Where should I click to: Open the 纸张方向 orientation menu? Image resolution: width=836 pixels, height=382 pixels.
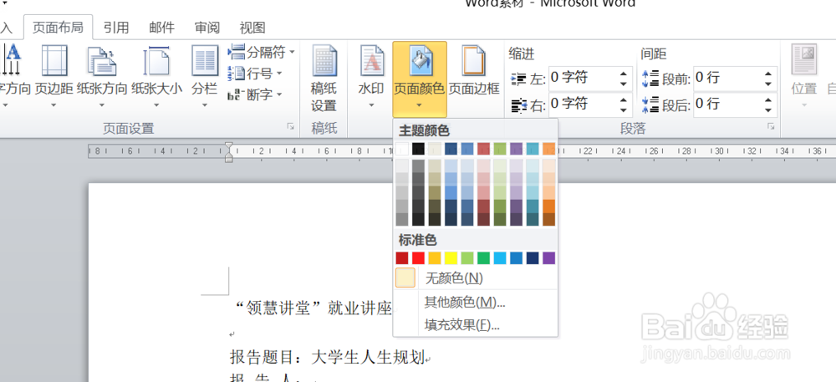tap(102, 76)
